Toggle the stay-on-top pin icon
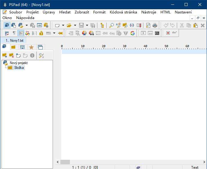 coord(60,33)
